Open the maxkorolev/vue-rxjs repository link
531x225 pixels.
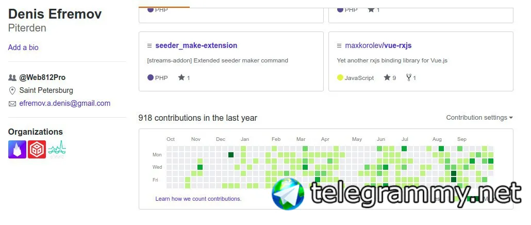coord(378,45)
